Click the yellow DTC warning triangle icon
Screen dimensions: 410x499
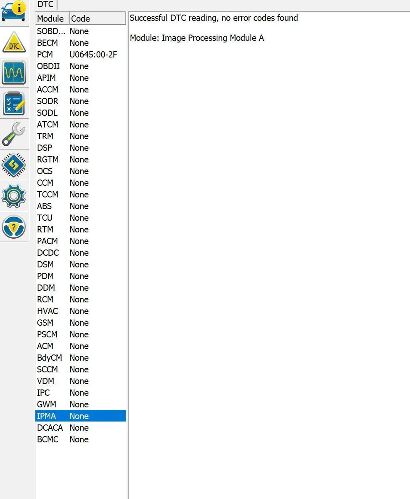(14, 42)
